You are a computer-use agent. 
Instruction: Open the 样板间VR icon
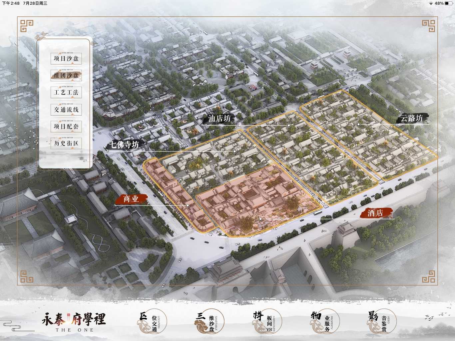click(266, 322)
